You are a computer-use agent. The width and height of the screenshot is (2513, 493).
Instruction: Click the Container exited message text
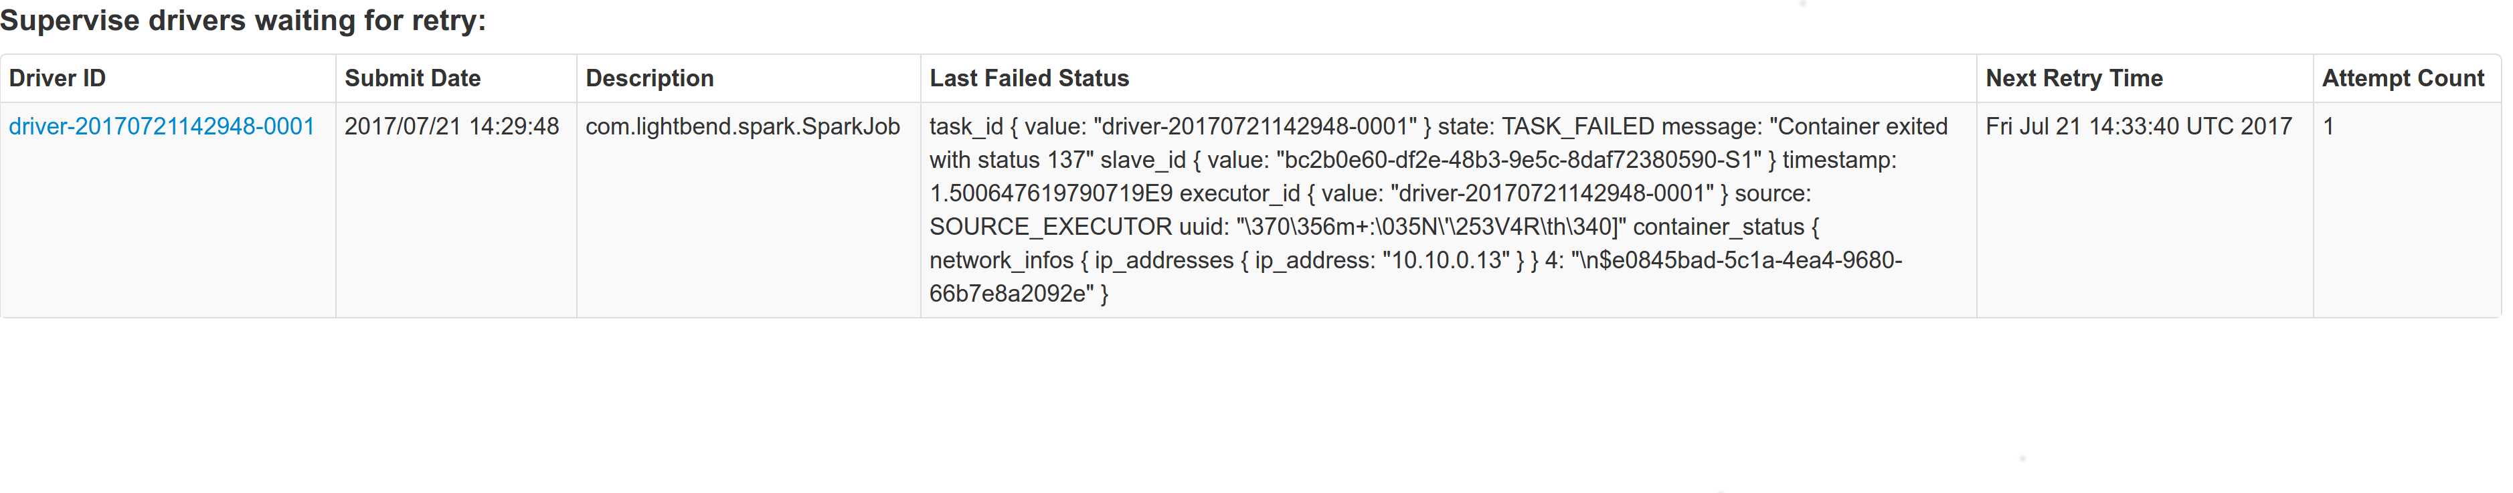(x=1858, y=126)
